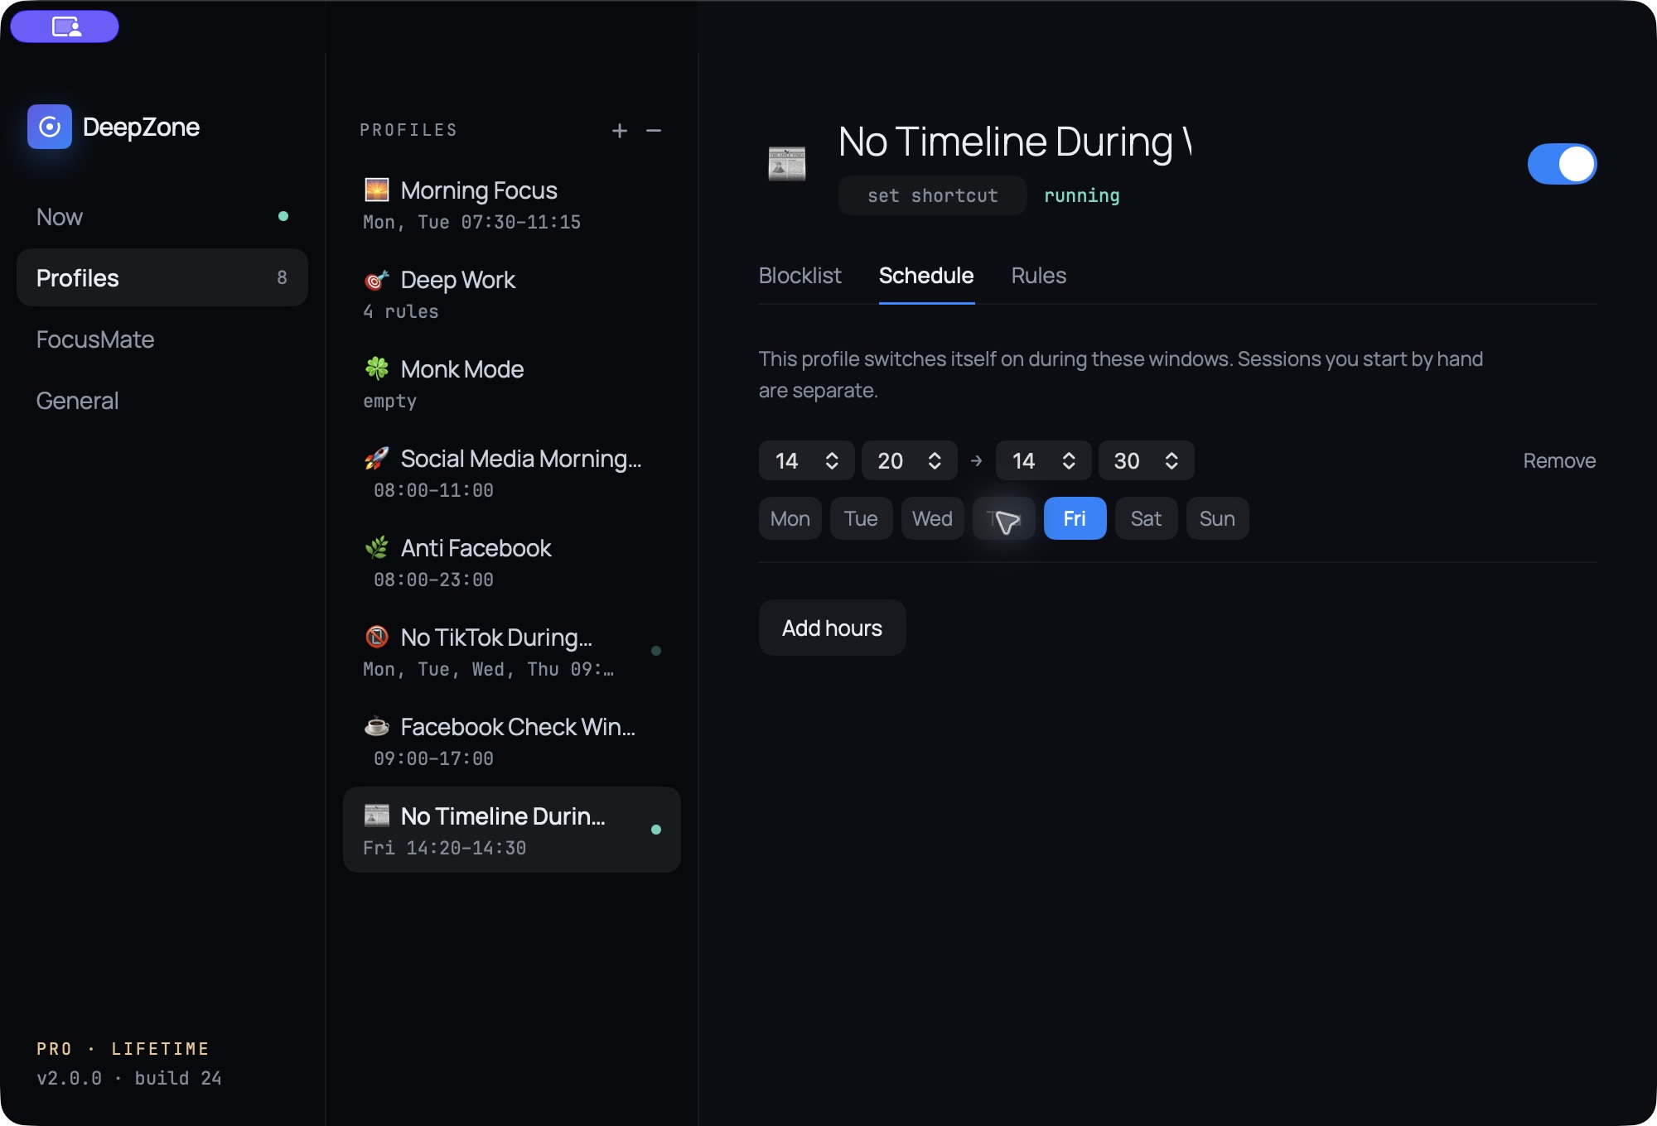Click the profile title No Timeline During
This screenshot has height=1126, width=1657.
point(1016,142)
